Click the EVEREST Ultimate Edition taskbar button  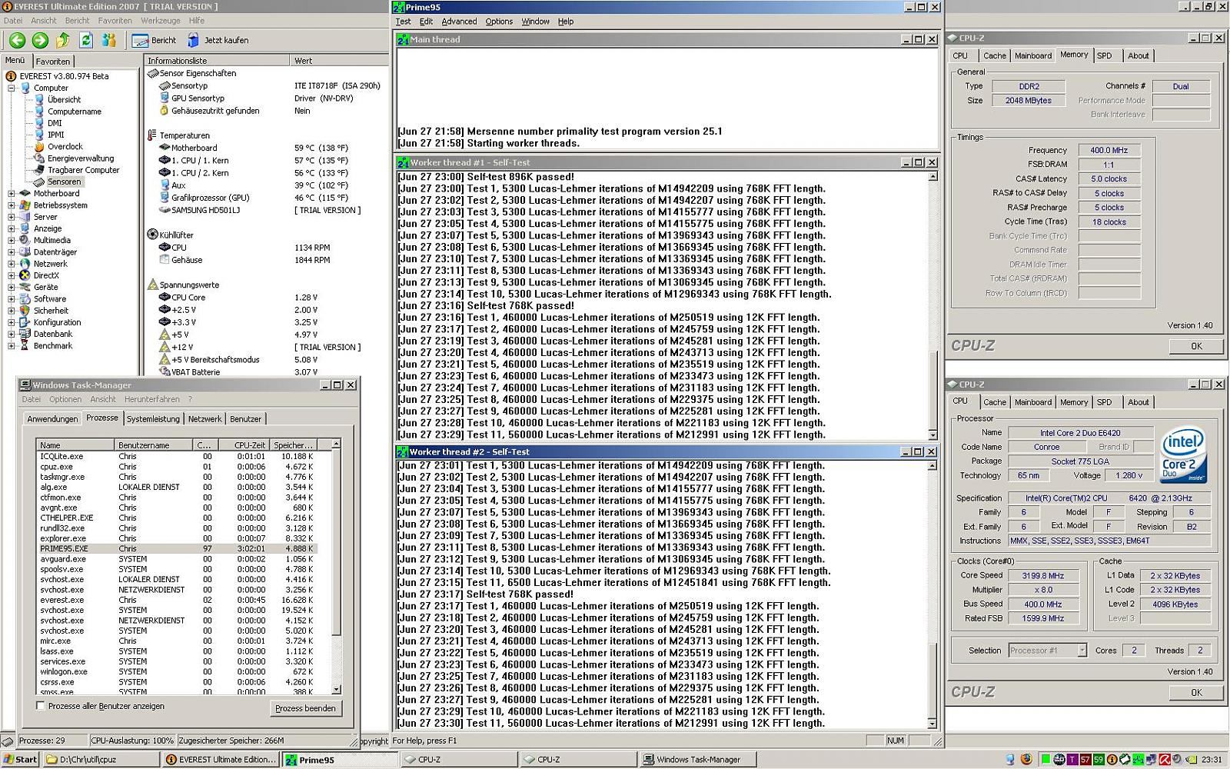click(221, 760)
